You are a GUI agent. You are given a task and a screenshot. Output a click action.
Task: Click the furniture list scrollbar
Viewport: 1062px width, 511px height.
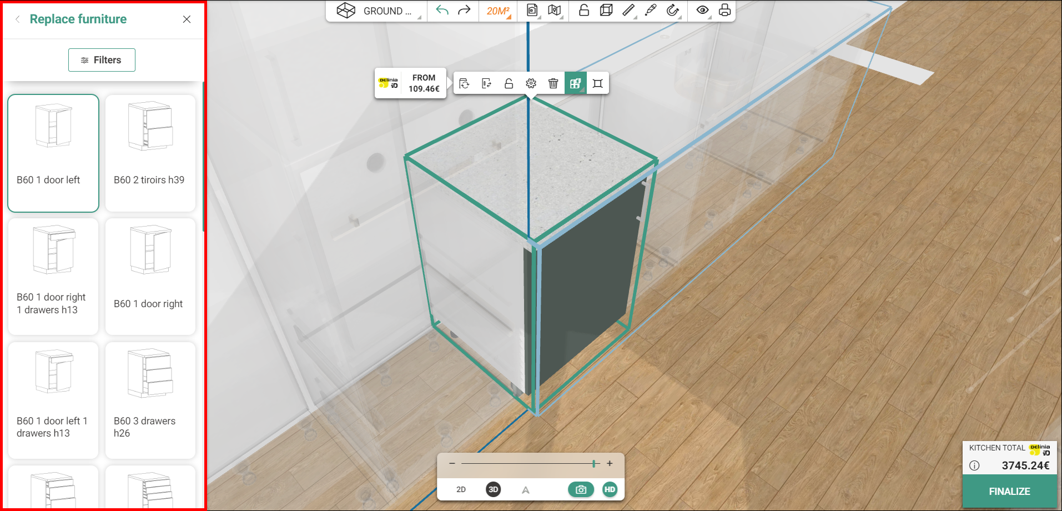tap(204, 157)
